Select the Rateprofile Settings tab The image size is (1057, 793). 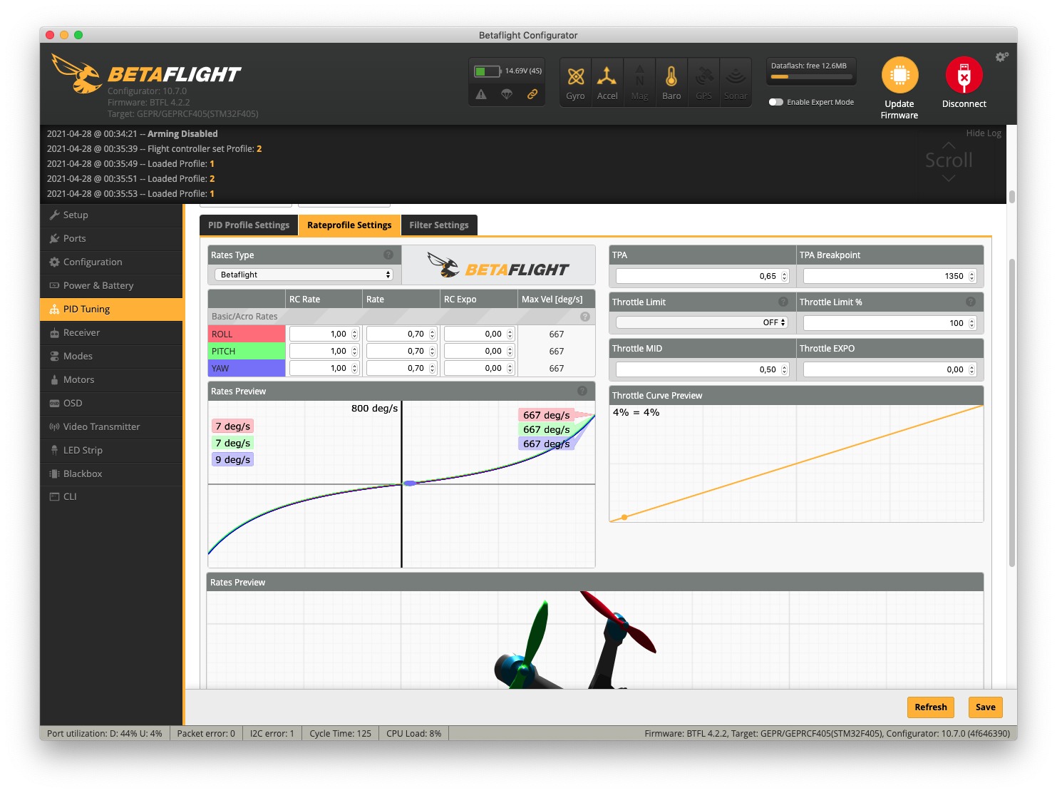tap(349, 225)
